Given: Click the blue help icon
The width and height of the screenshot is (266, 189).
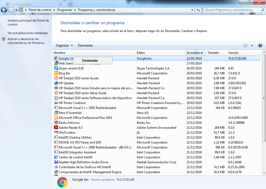Looking at the screenshot, I should click(260, 45).
